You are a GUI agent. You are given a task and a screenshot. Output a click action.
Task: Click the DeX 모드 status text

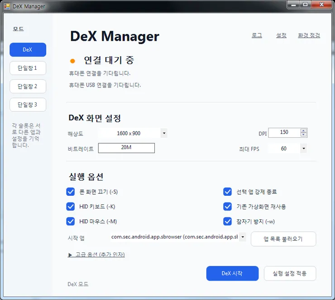point(78,284)
